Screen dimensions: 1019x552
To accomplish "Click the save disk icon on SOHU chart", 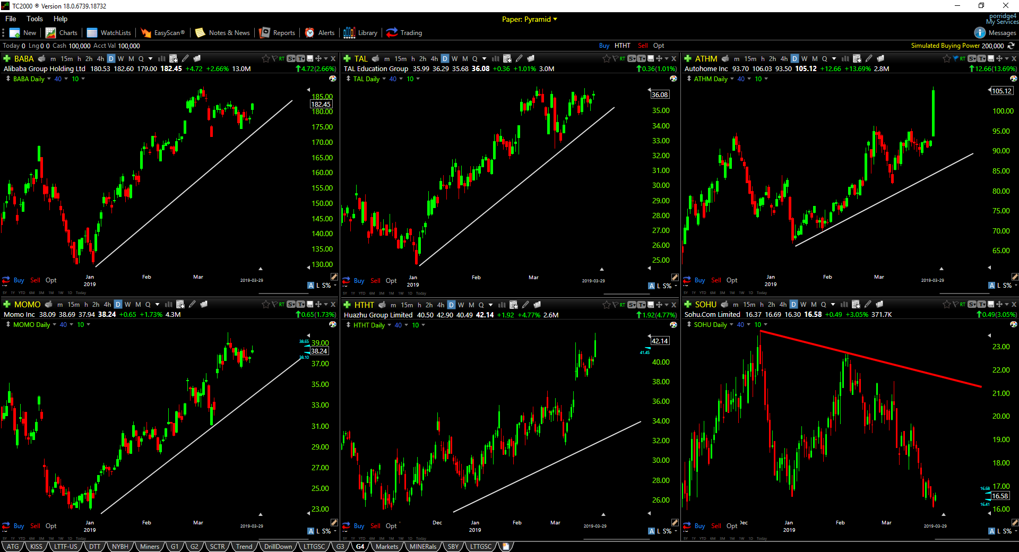I will (x=990, y=304).
